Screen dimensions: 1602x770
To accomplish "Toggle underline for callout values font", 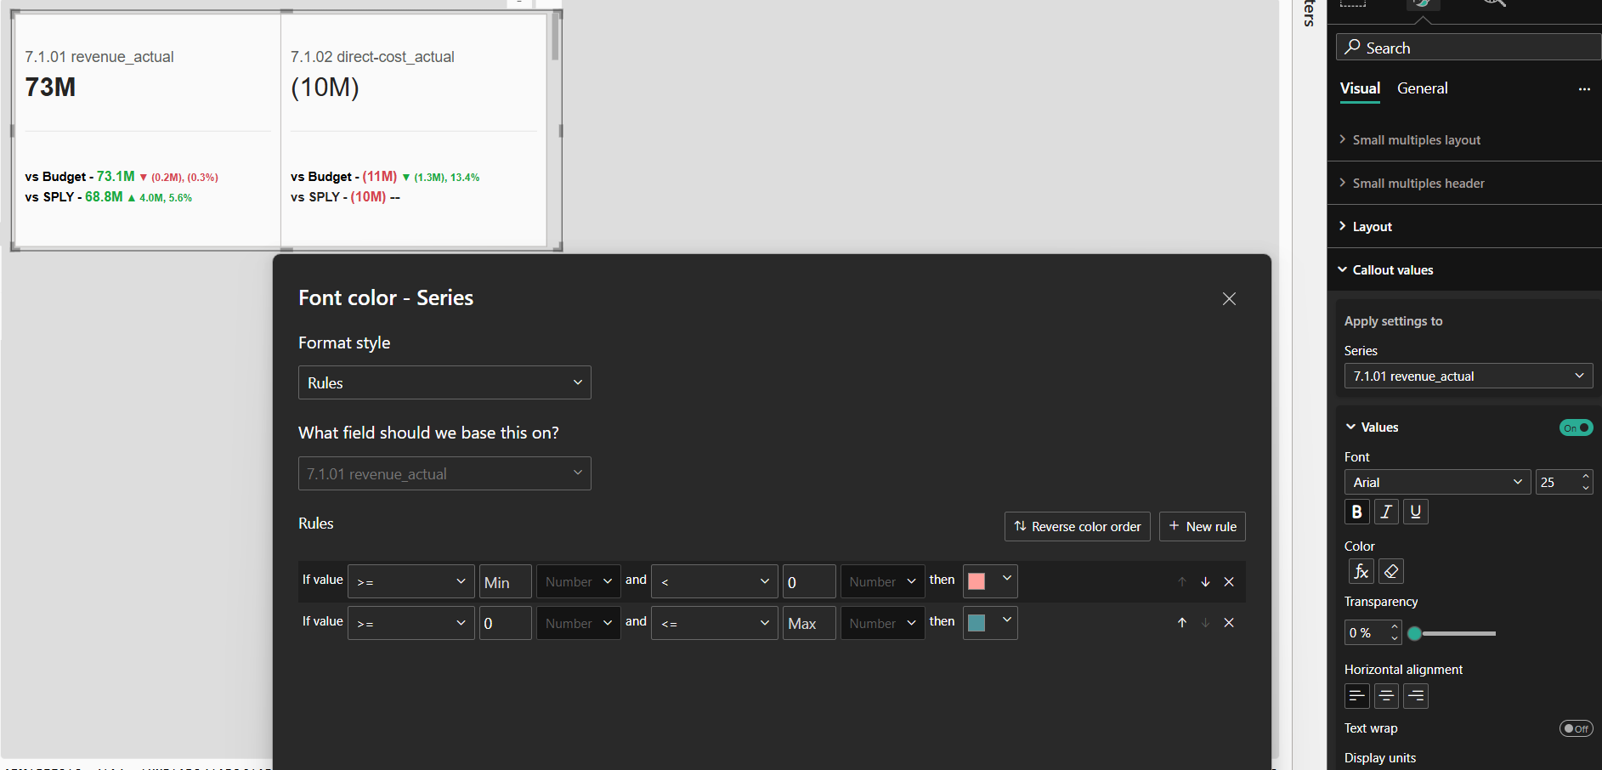I will (1415, 512).
